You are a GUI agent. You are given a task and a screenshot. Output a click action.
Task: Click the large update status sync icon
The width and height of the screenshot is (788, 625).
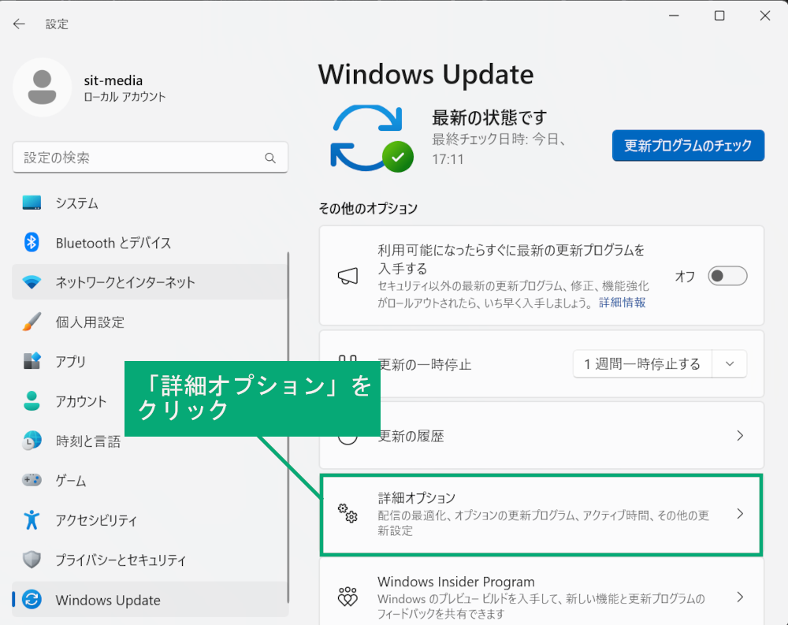pos(372,138)
